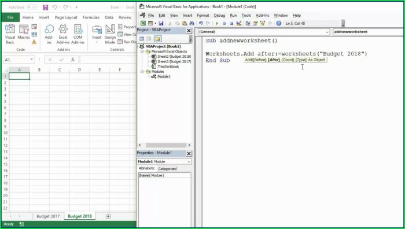Click Excel Add-ins gear button
Image resolution: width=405 pixels, height=229 pixels.
(63, 34)
